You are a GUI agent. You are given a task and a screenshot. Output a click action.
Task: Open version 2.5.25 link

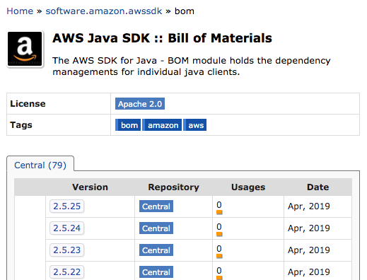click(67, 206)
